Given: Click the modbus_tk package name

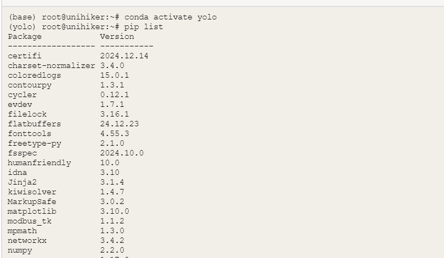Looking at the screenshot, I should (30, 221).
